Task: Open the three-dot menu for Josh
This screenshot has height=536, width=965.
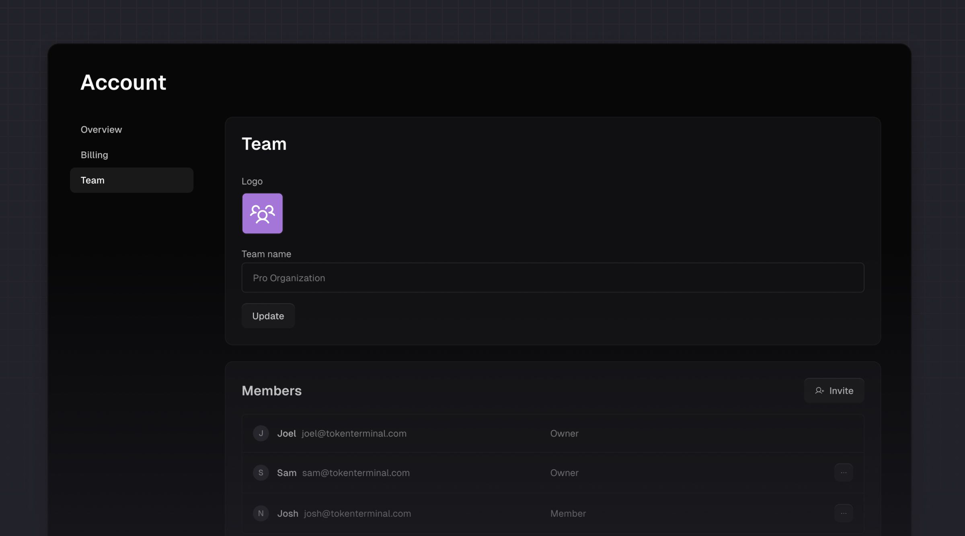Action: coord(843,513)
